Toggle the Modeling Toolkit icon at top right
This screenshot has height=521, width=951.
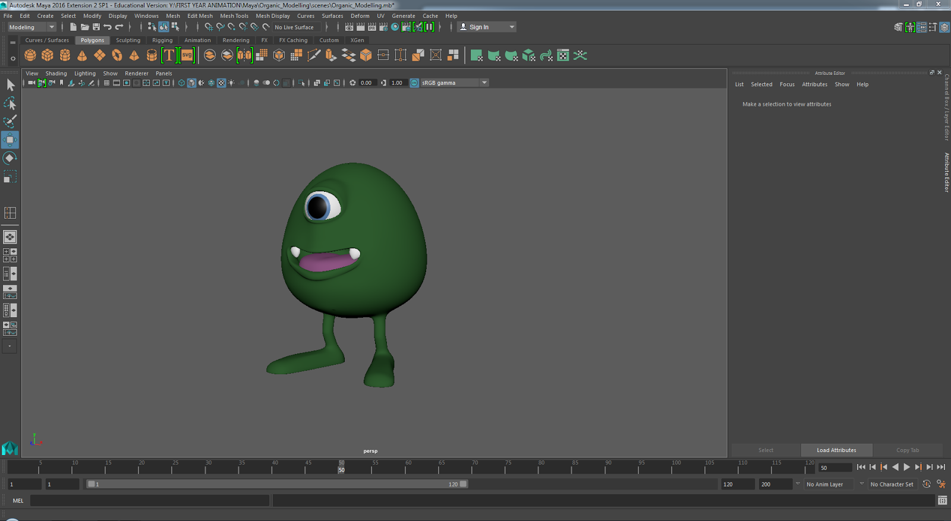pos(899,27)
